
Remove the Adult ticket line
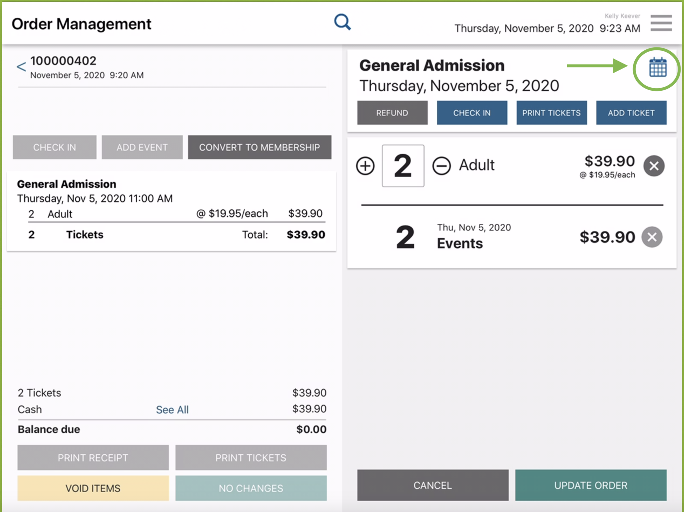click(x=654, y=166)
